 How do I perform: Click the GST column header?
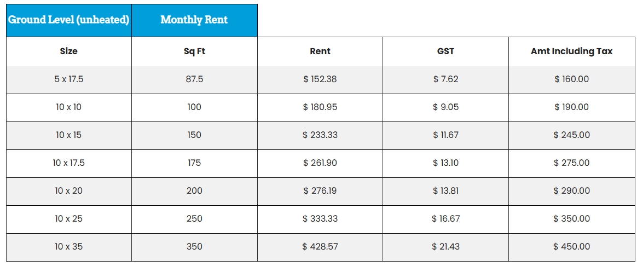pos(445,51)
